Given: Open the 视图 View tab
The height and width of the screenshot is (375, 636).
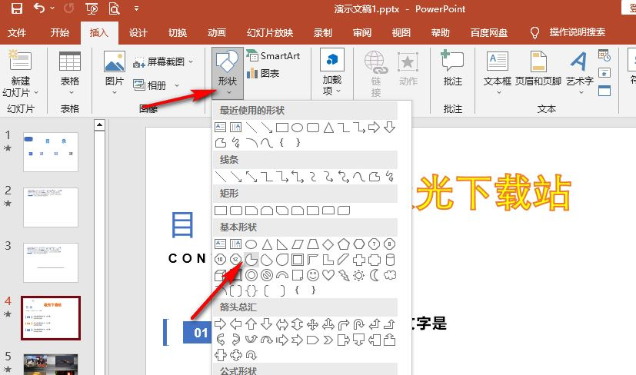Looking at the screenshot, I should point(401,32).
